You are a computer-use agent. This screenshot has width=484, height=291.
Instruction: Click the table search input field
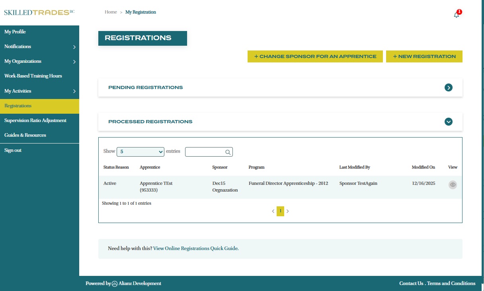pyautogui.click(x=205, y=152)
